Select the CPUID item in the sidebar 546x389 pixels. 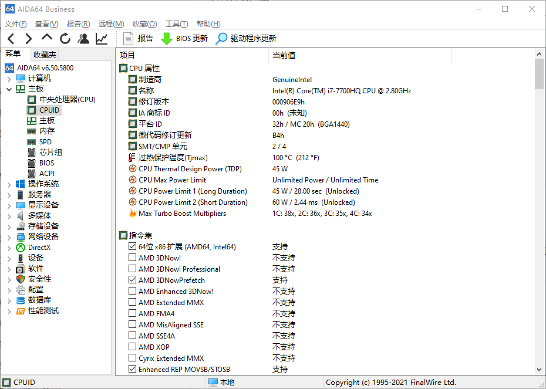50,110
